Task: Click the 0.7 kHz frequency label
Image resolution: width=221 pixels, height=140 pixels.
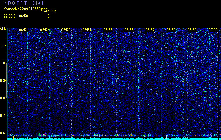Action: coord(3,115)
